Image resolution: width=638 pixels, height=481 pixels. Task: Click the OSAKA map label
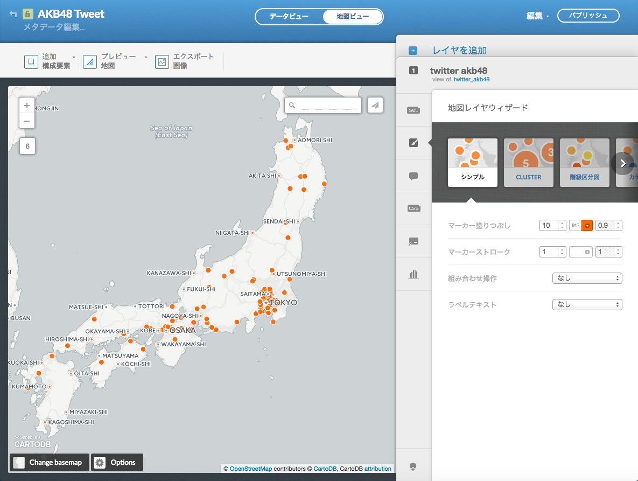pyautogui.click(x=183, y=330)
